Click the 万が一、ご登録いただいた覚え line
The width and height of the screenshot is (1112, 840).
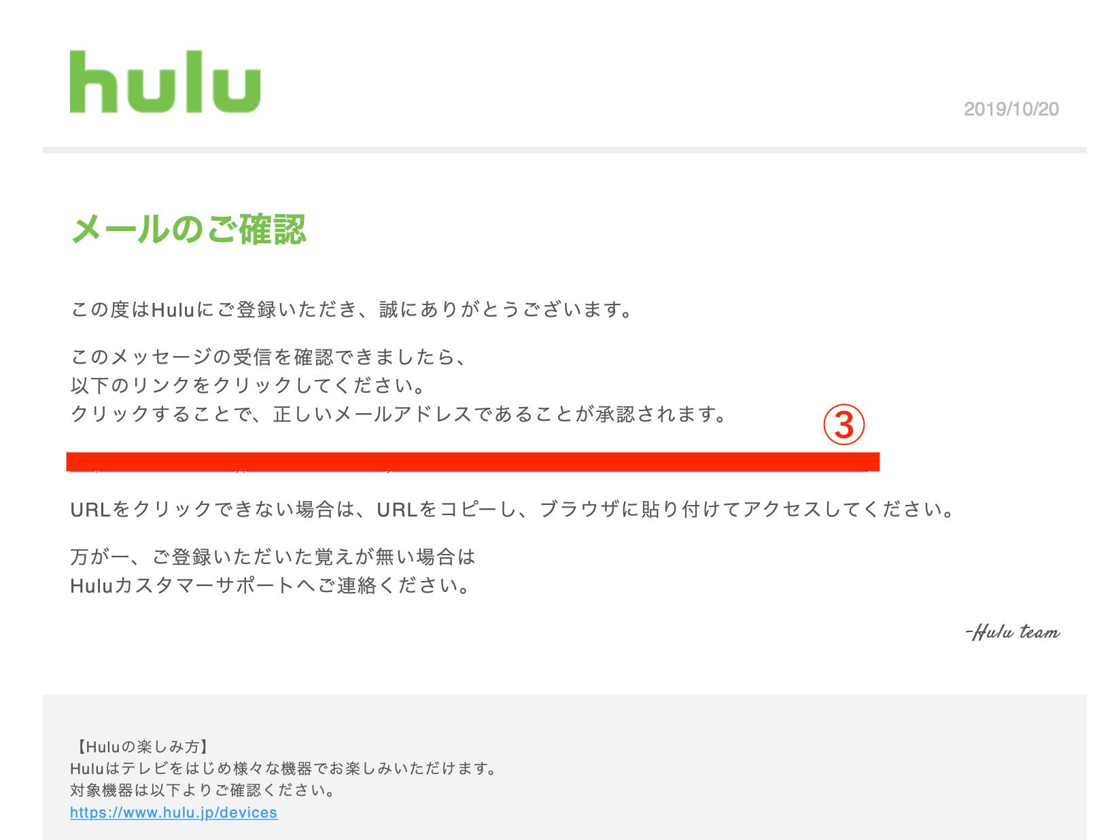pos(273,557)
